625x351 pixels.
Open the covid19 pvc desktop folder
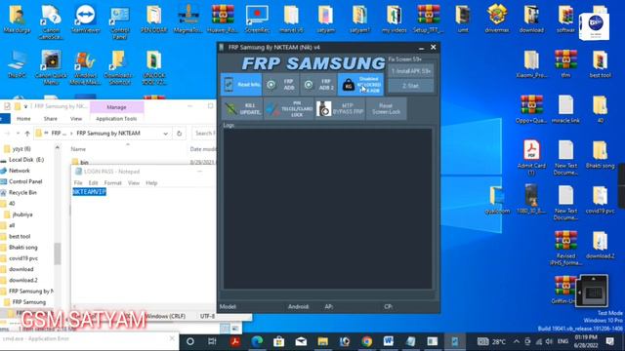pyautogui.click(x=600, y=200)
